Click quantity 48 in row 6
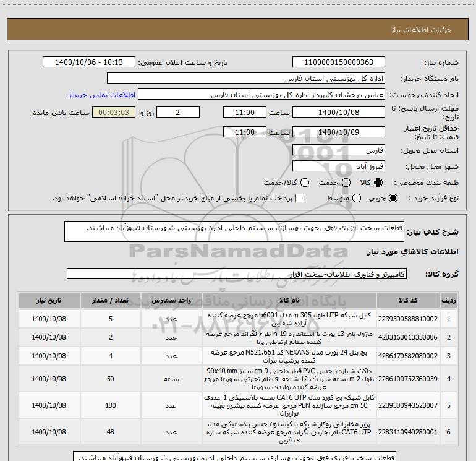Viewport: 476px width, 461px height. coord(111,432)
